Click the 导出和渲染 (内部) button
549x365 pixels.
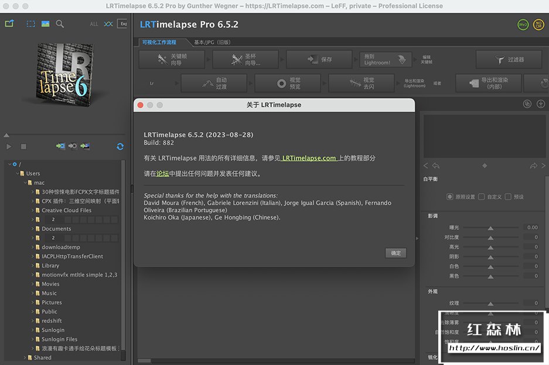tap(489, 83)
